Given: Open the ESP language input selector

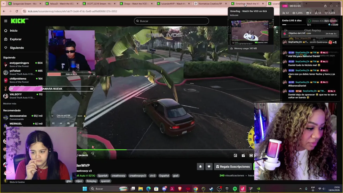Looking at the screenshot, I should click(x=313, y=189).
